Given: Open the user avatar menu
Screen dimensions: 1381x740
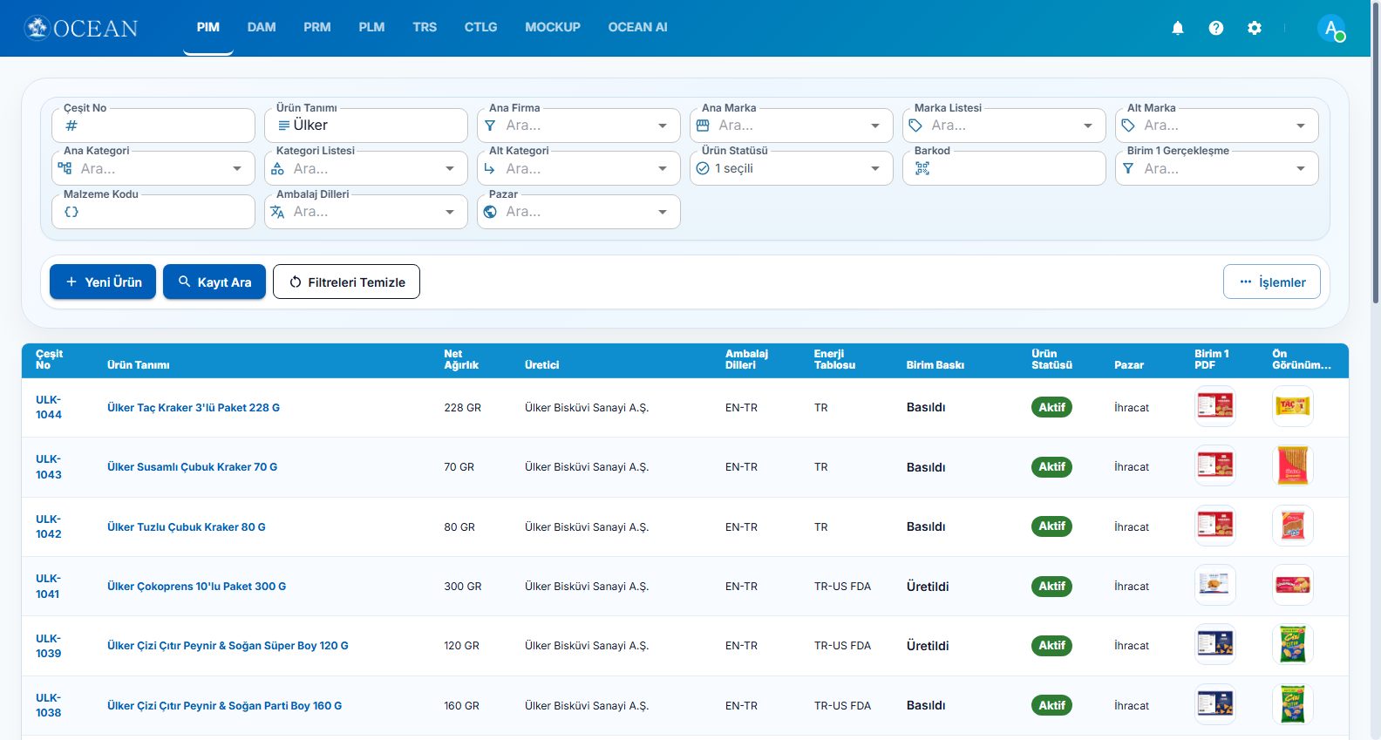Looking at the screenshot, I should 1331,28.
